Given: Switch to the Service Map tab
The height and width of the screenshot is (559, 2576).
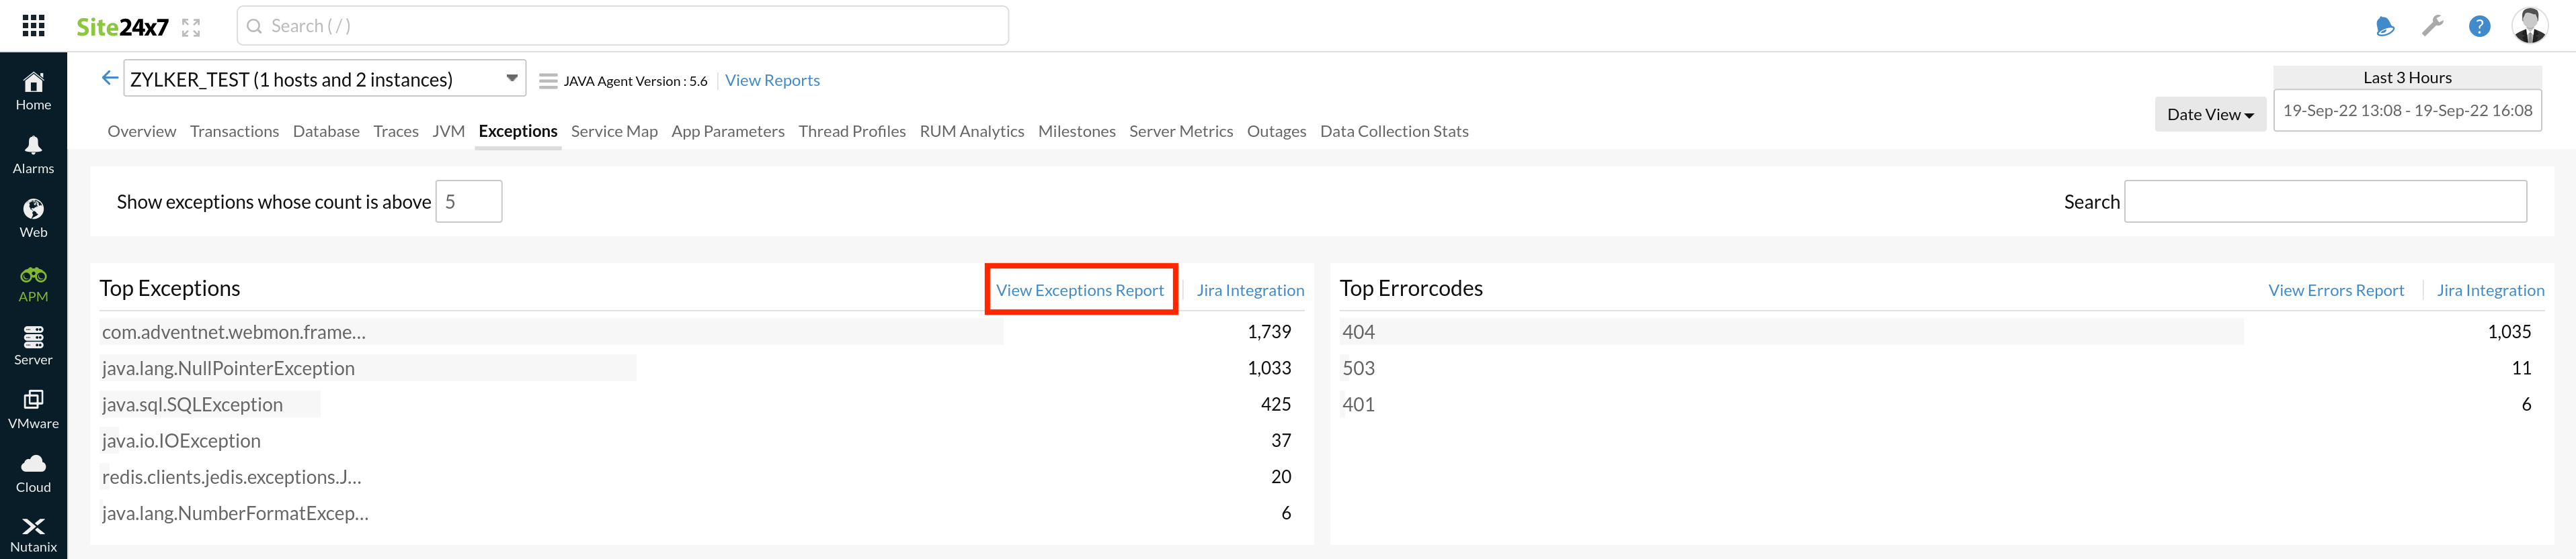Looking at the screenshot, I should coord(614,132).
